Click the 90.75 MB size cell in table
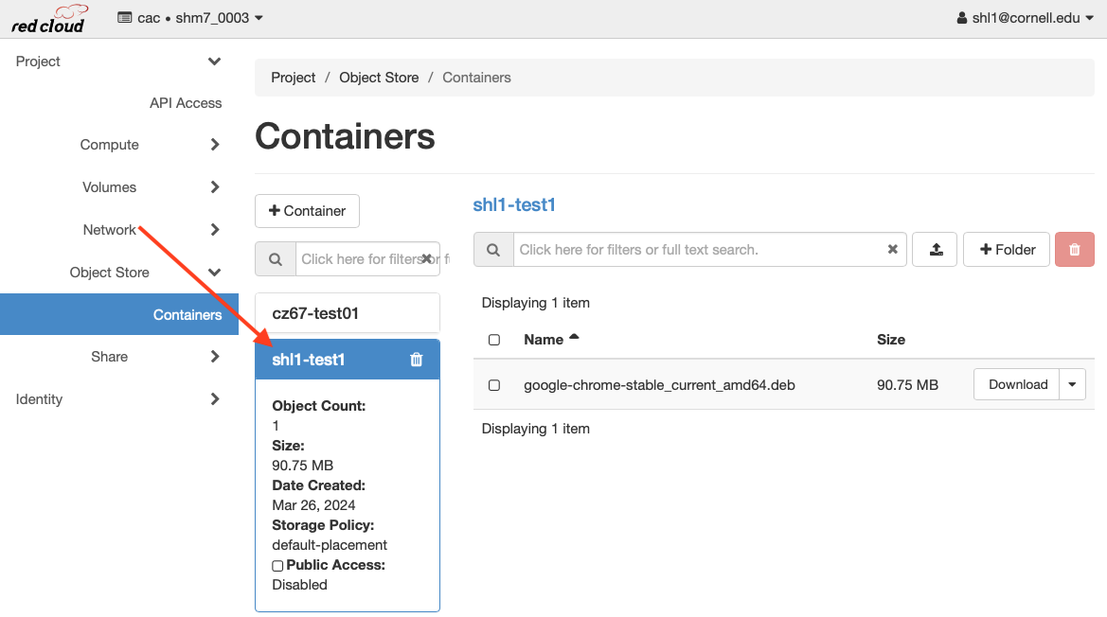 coord(908,385)
